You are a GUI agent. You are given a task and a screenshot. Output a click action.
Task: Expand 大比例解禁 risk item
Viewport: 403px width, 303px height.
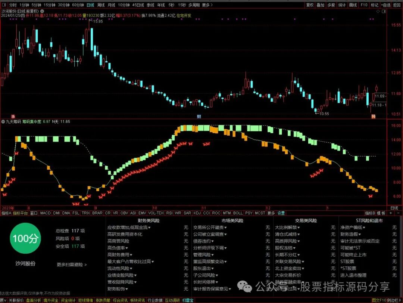pos(287,228)
